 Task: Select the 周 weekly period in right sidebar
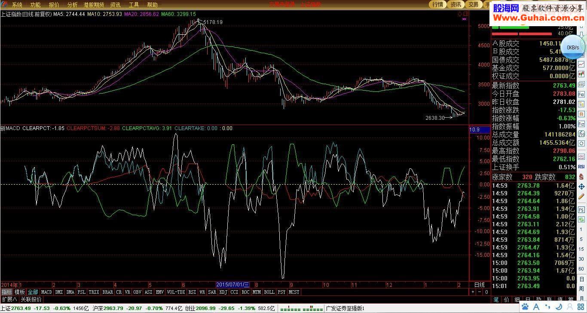[581, 289]
